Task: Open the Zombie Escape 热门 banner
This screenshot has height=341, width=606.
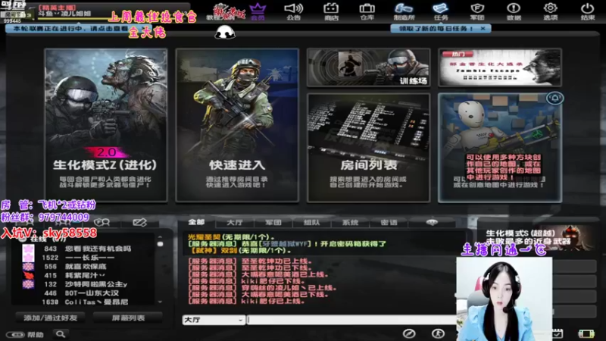Action: pos(500,67)
